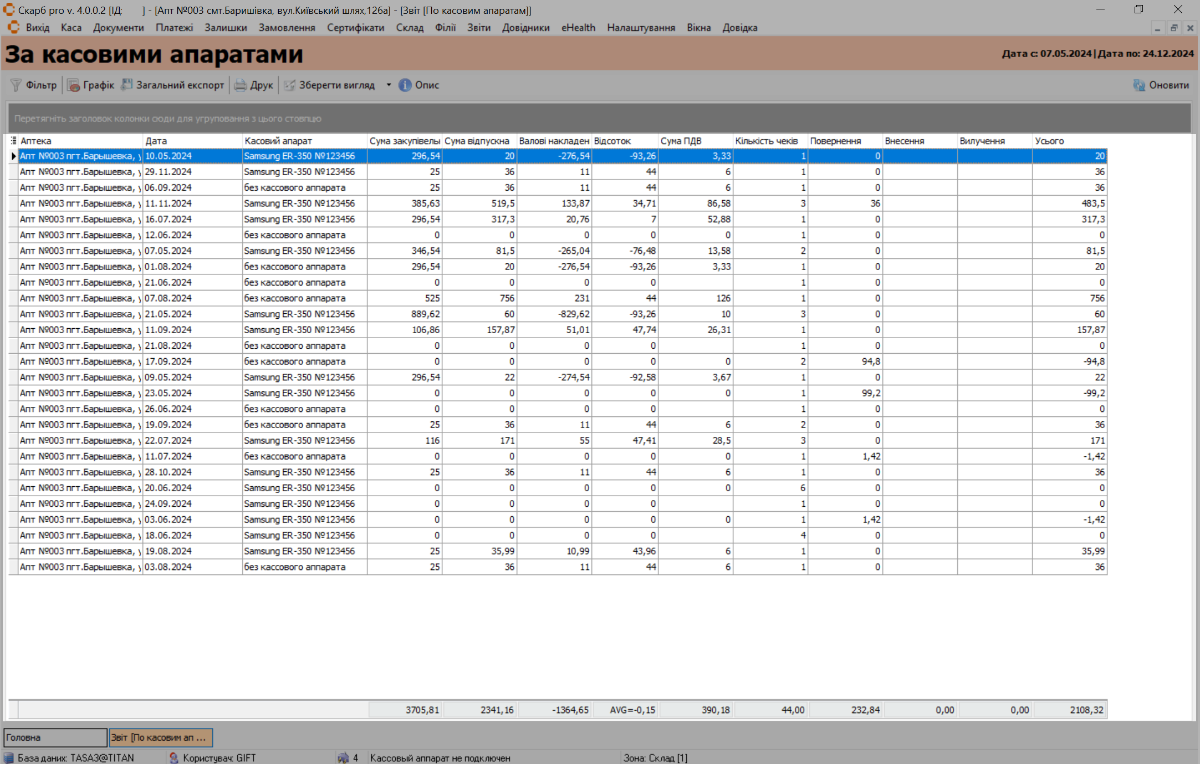Click the grid column chooser icon
The height and width of the screenshot is (764, 1200).
pos(13,141)
